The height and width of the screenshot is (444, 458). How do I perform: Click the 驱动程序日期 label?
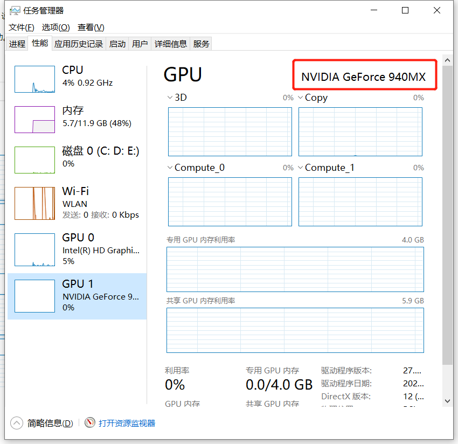pyautogui.click(x=346, y=383)
